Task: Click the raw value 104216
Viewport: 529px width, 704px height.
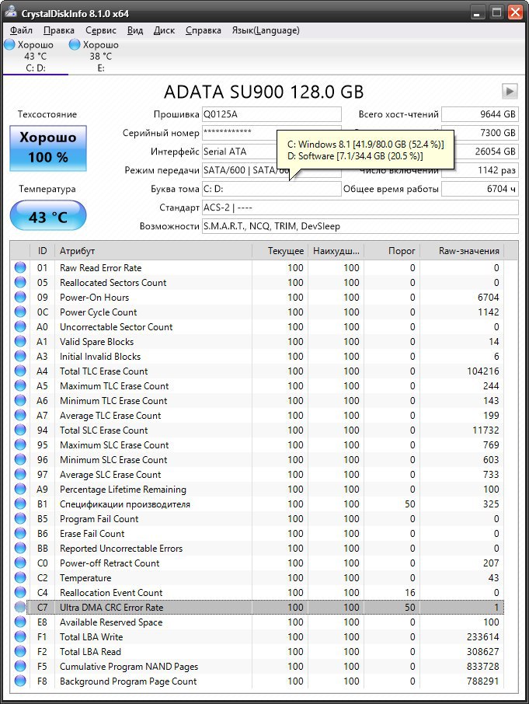Action: point(483,371)
